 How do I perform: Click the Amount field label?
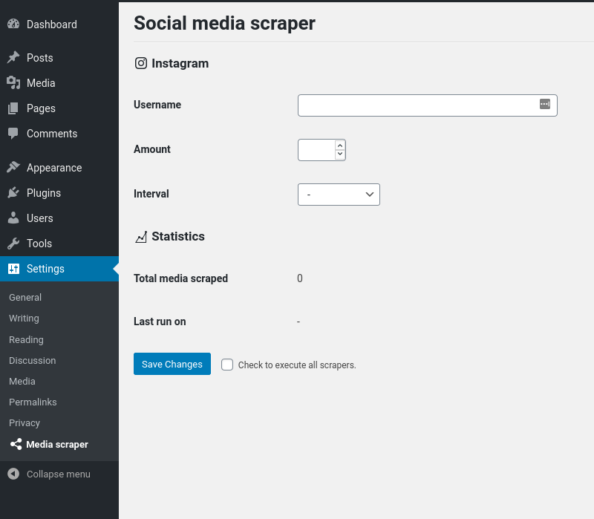tap(152, 149)
